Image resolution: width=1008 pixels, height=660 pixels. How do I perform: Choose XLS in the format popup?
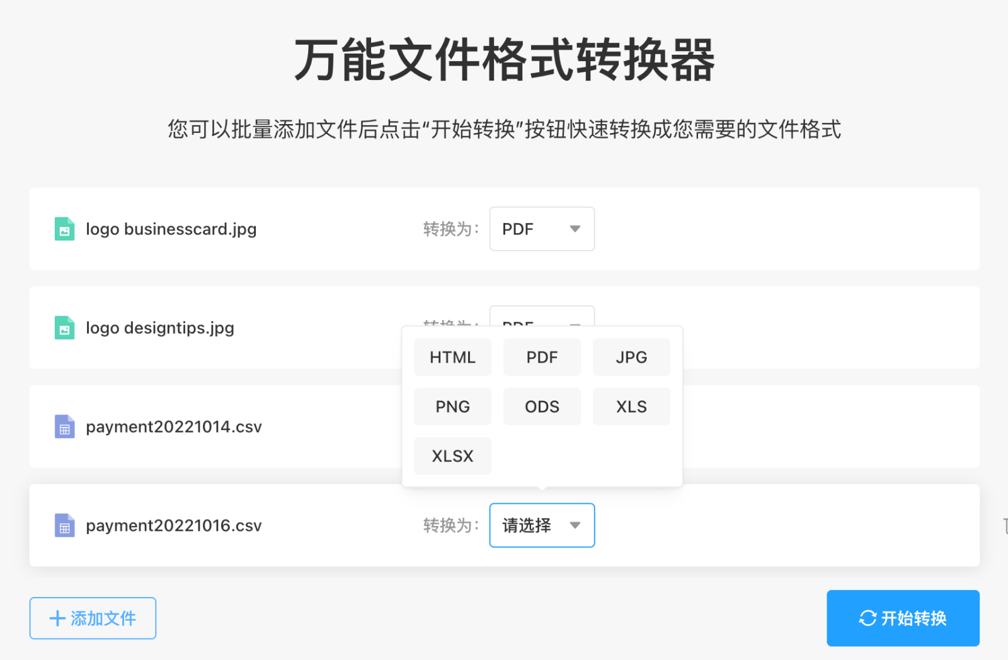tap(631, 406)
